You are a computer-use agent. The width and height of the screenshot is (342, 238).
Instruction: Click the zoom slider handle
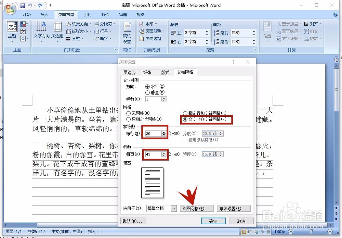coord(311,231)
